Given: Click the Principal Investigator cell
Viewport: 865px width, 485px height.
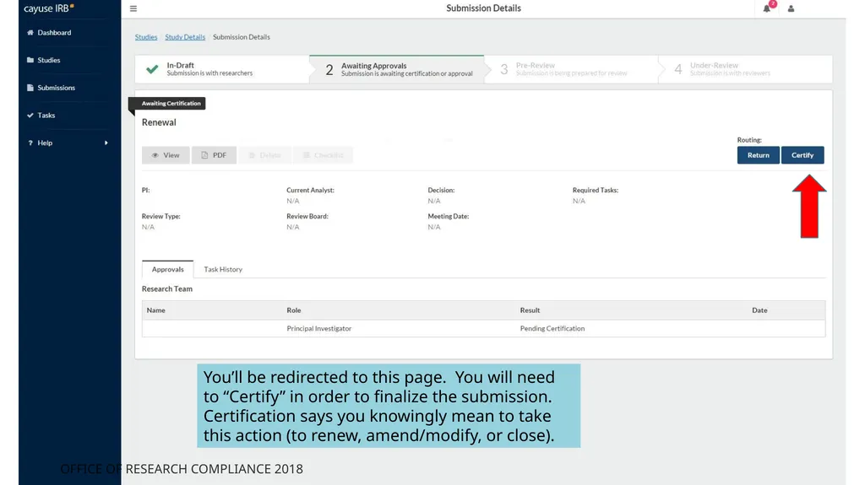Looking at the screenshot, I should [x=318, y=328].
